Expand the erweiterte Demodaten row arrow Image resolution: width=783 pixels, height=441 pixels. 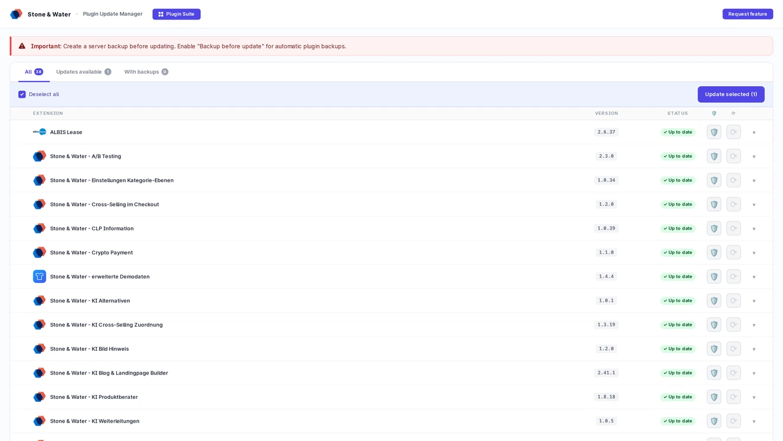coord(754,277)
